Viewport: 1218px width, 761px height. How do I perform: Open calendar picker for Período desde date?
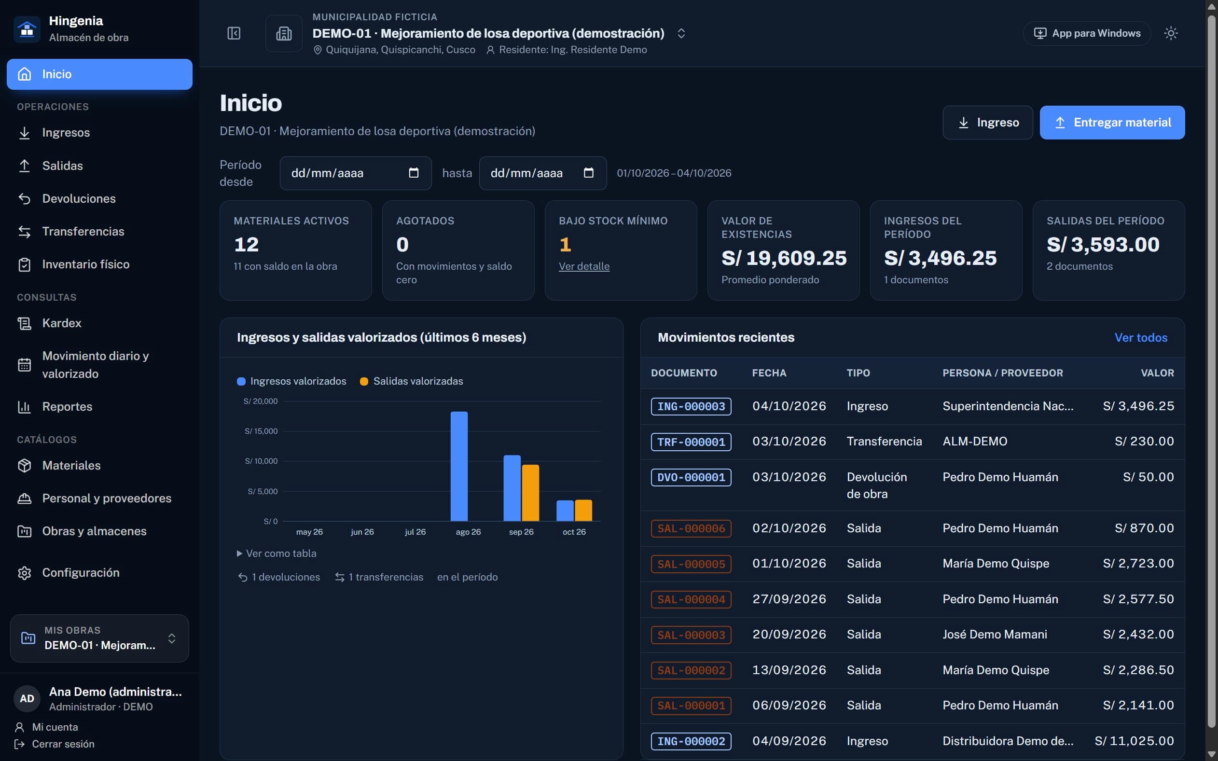click(414, 173)
